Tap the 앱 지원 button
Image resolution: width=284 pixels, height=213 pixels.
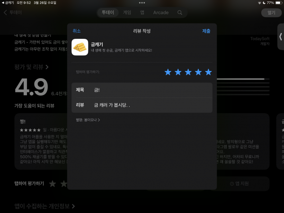tap(240, 184)
